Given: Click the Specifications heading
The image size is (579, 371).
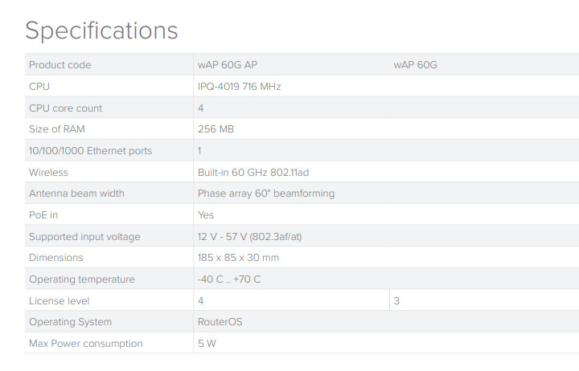Looking at the screenshot, I should point(101,31).
